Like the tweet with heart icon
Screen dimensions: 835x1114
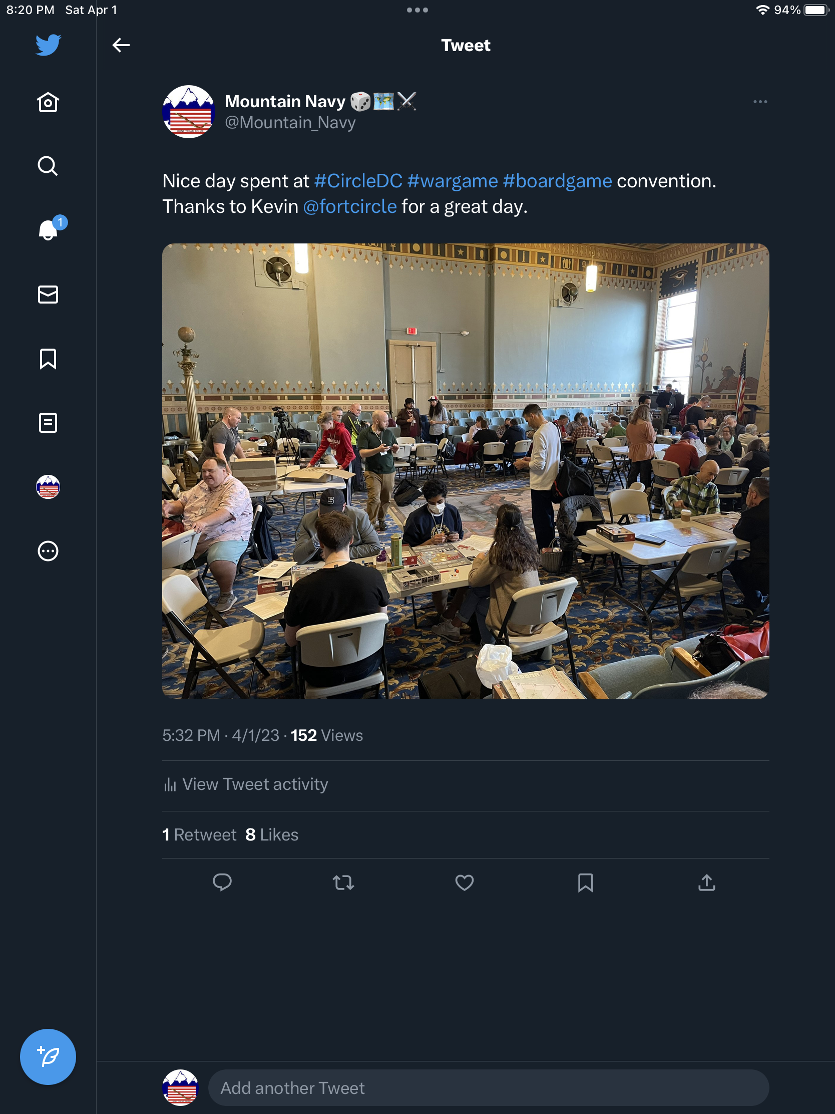coord(464,883)
